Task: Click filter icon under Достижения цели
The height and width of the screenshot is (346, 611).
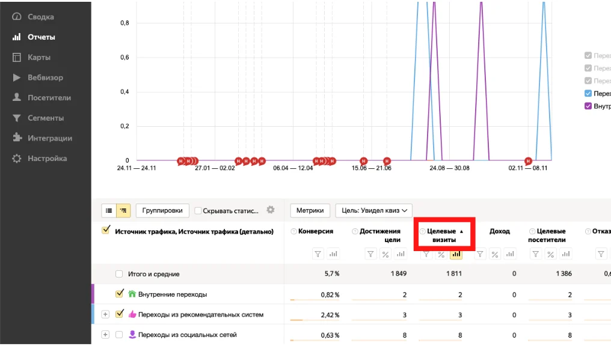Action: point(370,254)
